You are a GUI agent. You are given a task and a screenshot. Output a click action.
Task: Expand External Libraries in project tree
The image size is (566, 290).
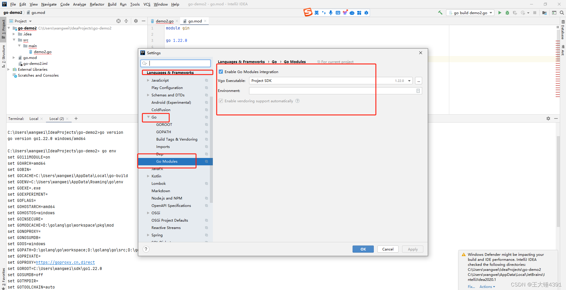tap(9, 69)
